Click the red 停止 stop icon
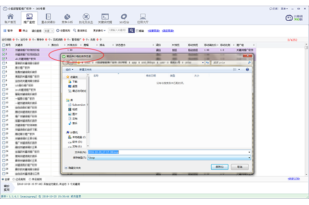309x205 pixels. pos(20,30)
